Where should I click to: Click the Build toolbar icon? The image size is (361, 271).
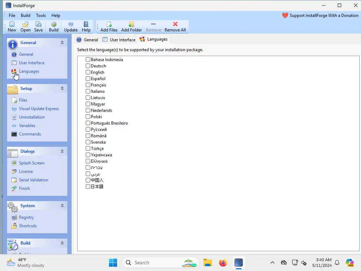coord(54,27)
